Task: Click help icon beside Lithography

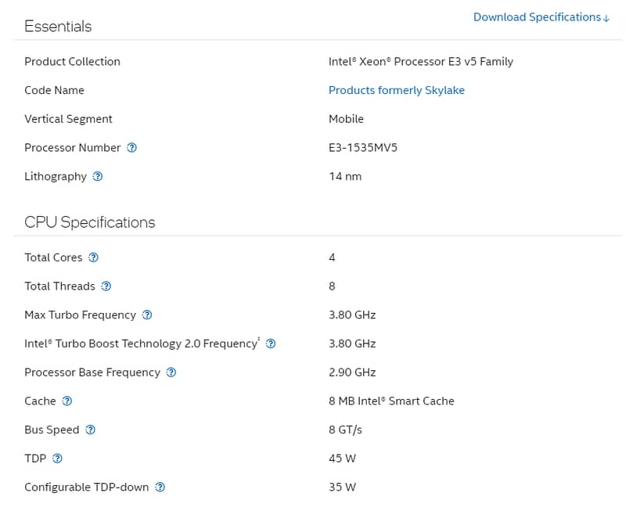Action: (x=98, y=177)
